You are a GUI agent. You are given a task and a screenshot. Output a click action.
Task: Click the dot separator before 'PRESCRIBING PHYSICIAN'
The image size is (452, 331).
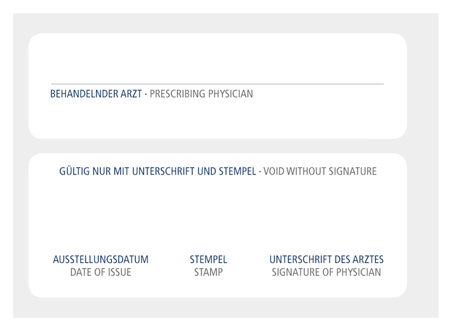145,94
